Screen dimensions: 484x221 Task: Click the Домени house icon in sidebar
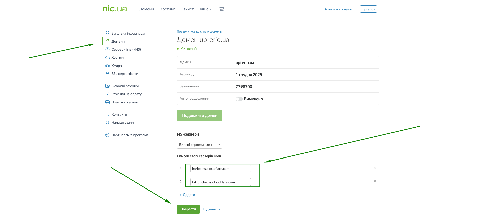[x=107, y=41]
